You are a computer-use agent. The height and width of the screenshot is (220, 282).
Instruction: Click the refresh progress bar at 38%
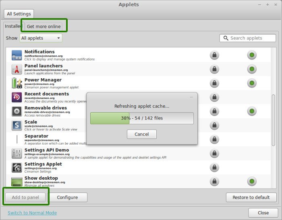[142, 118]
